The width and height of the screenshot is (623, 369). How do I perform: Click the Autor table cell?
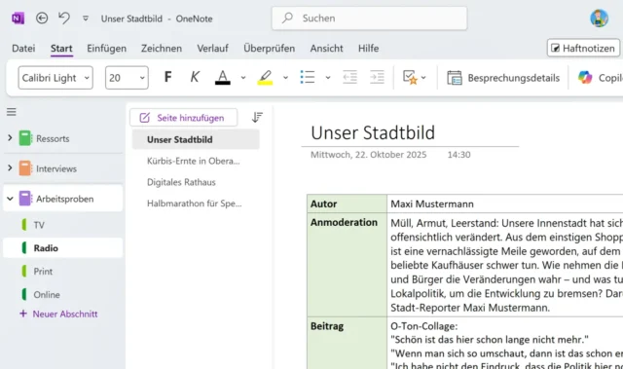click(347, 203)
